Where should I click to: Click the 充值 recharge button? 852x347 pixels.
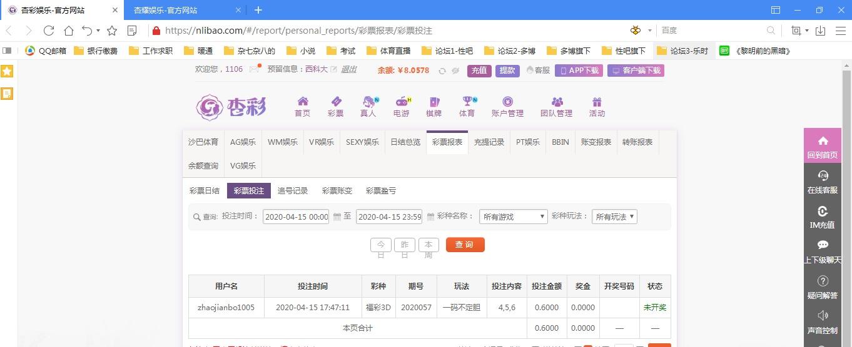(x=479, y=71)
